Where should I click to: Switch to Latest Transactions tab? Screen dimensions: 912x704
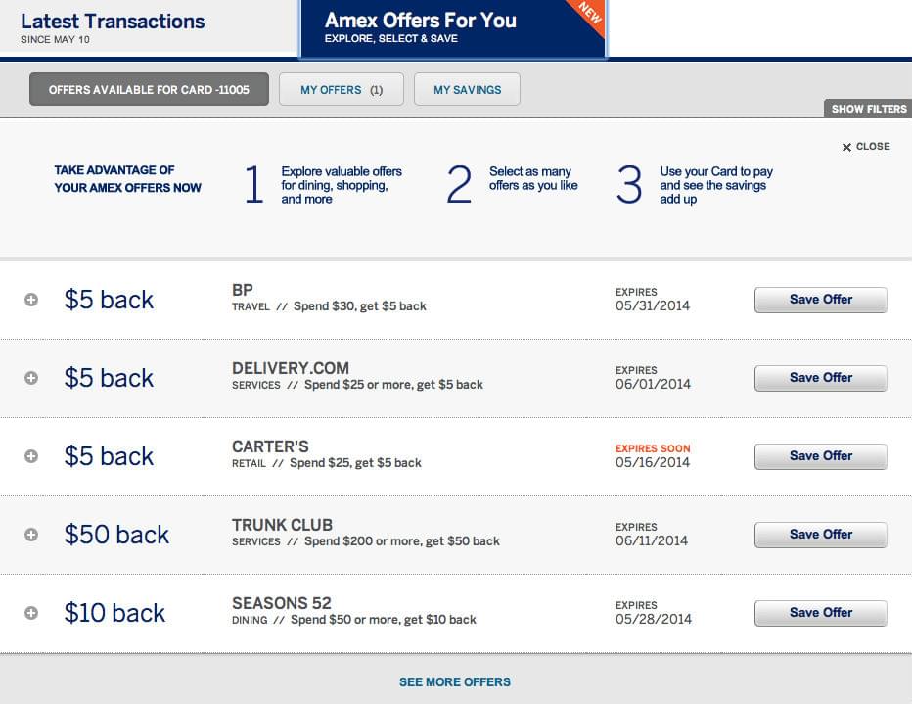click(x=149, y=26)
